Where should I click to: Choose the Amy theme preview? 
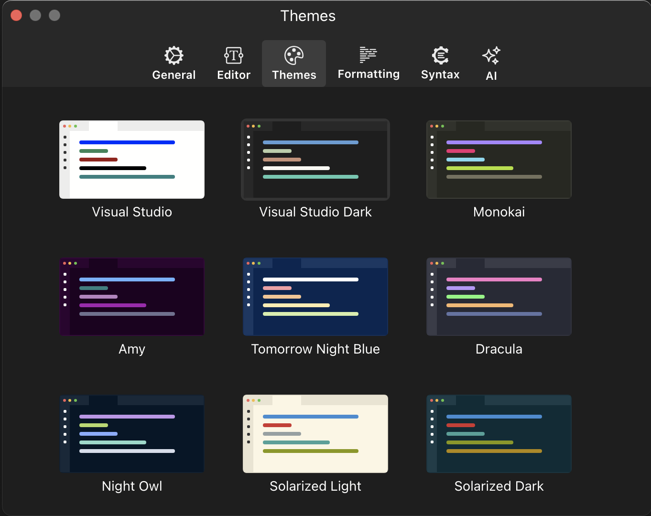[132, 297]
